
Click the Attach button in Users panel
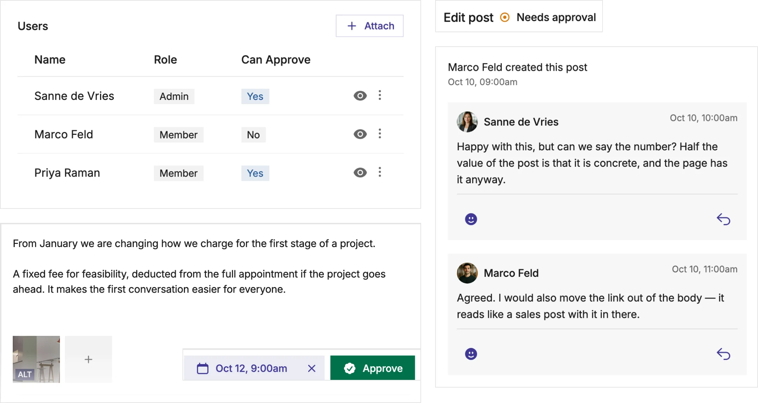click(x=370, y=26)
